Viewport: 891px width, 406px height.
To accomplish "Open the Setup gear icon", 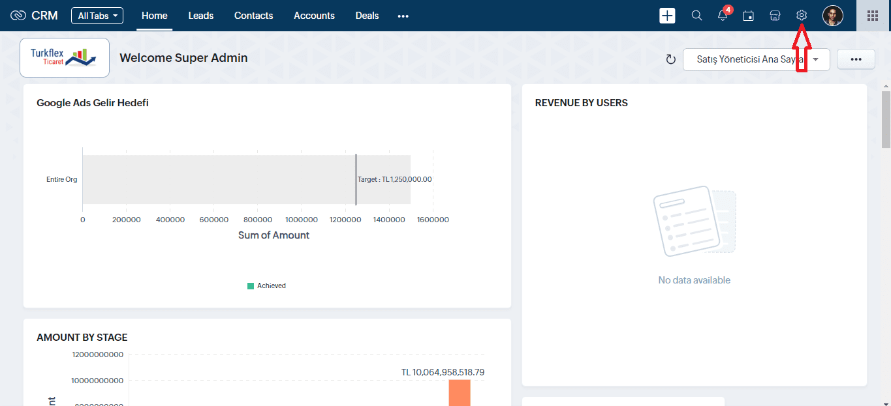I will [802, 16].
